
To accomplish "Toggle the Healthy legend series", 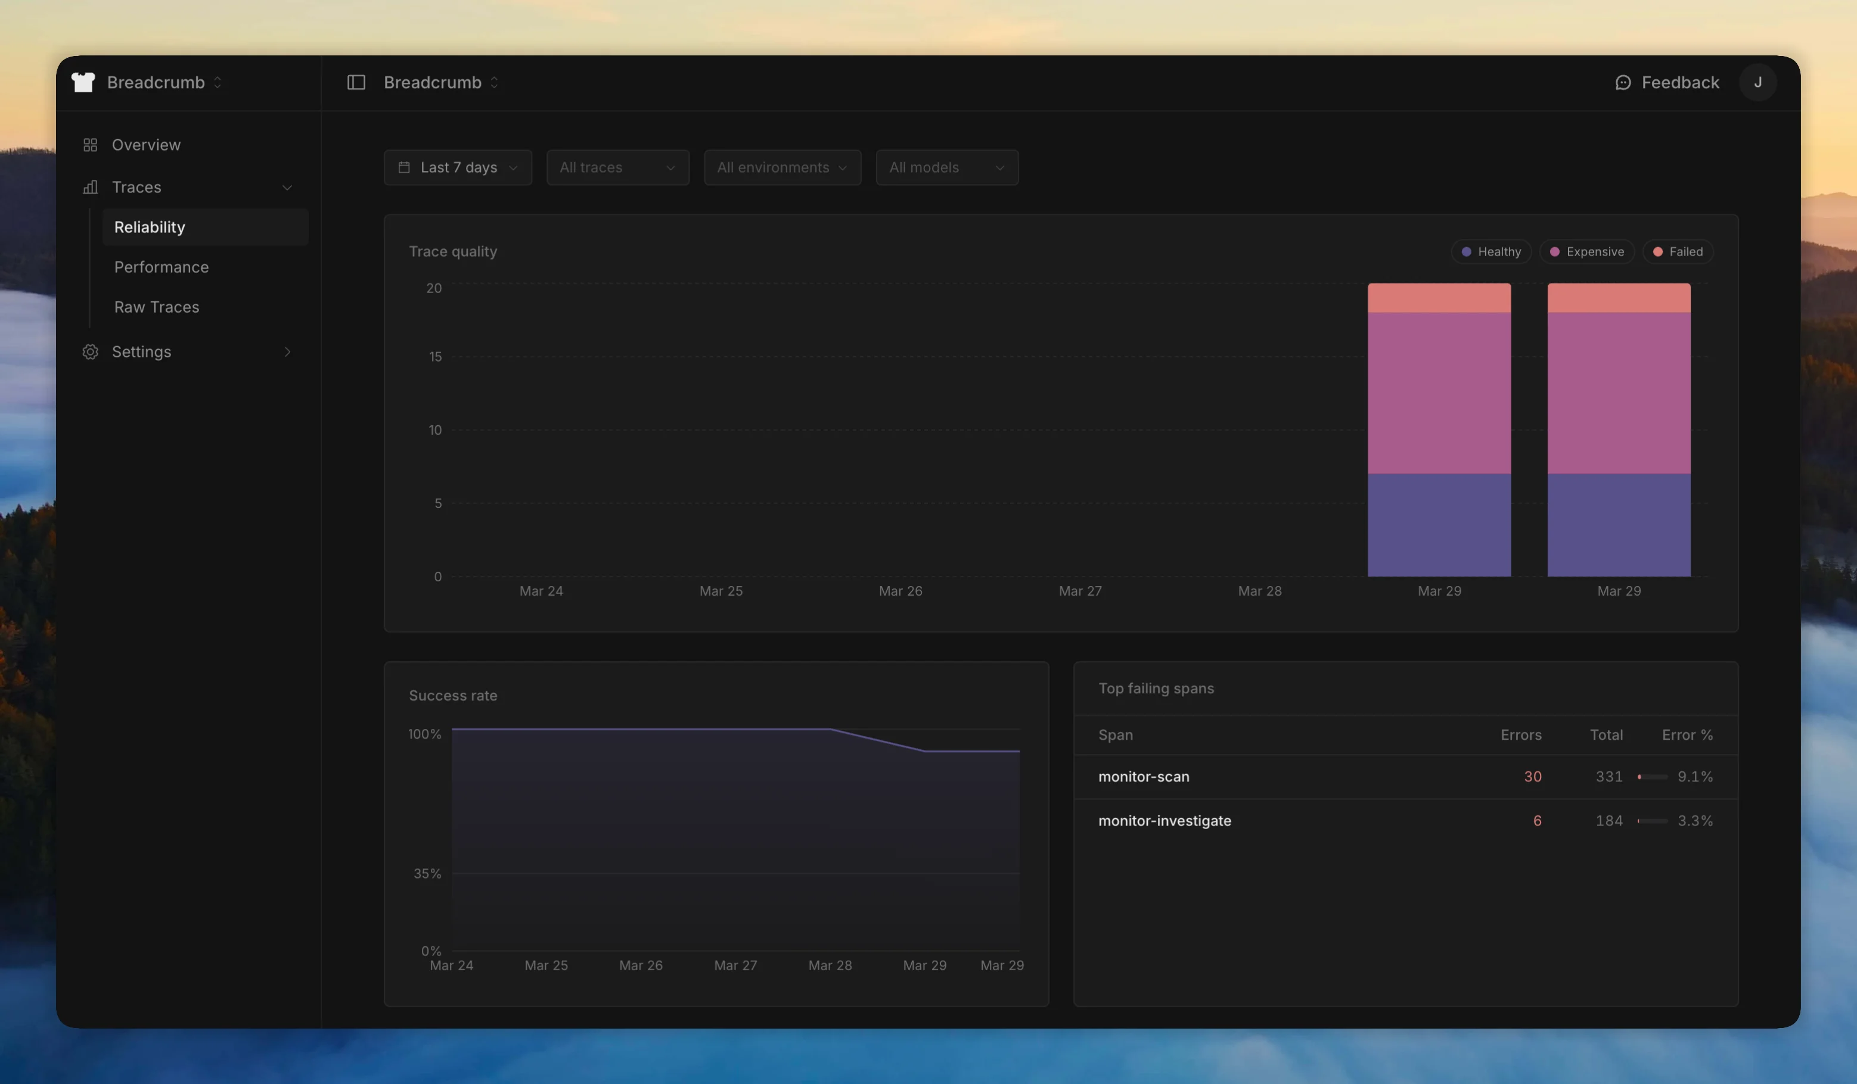I will click(1490, 252).
